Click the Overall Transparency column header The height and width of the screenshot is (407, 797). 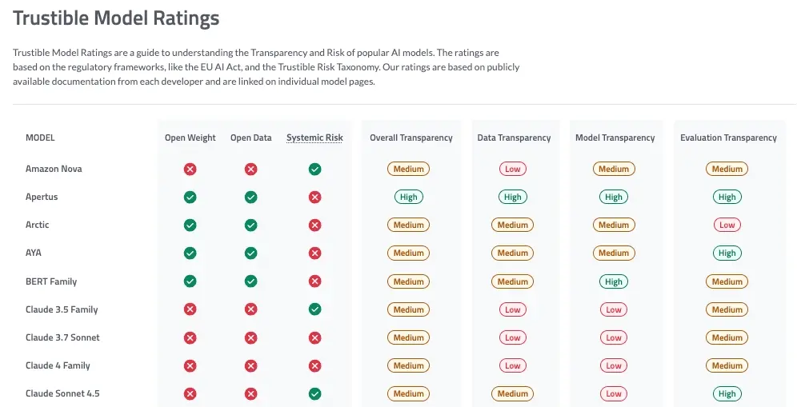[x=411, y=138]
